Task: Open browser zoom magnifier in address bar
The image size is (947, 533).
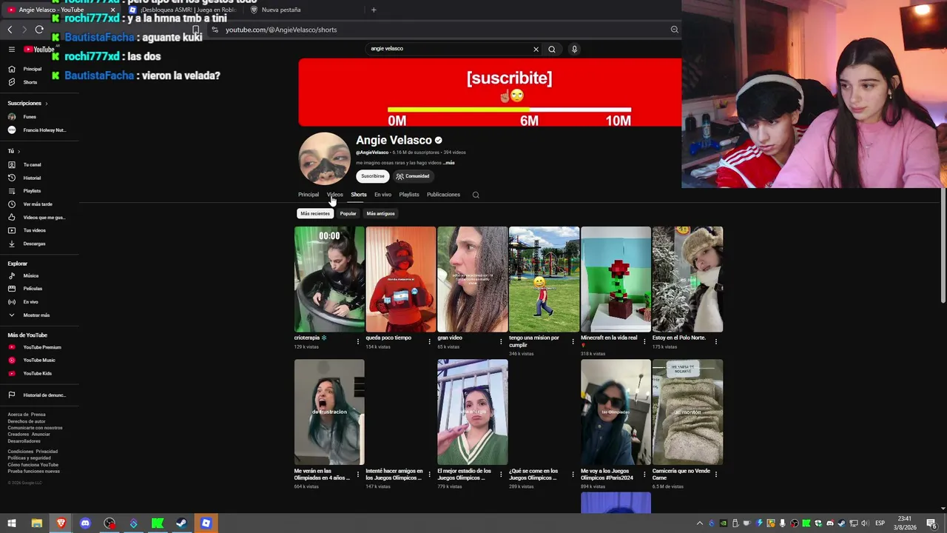Action: pos(674,30)
